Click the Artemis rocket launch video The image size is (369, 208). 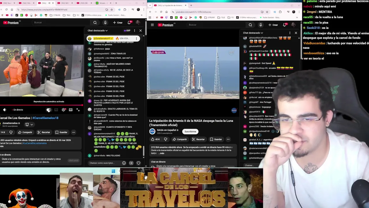coord(193,73)
